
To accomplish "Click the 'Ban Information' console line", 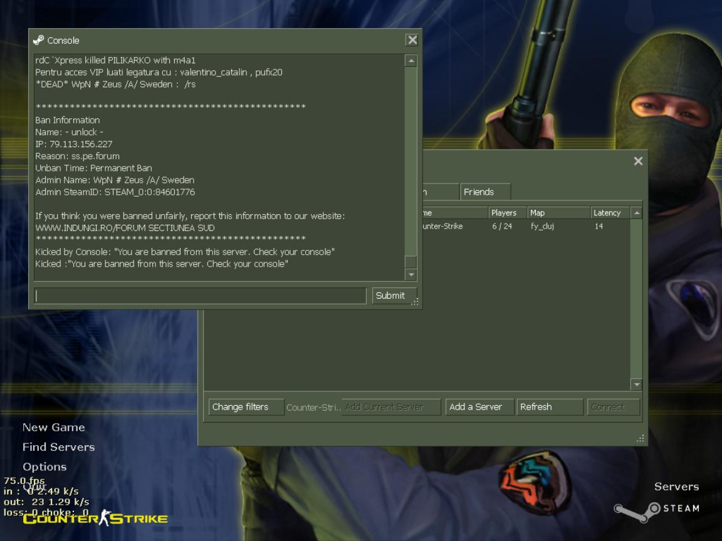I will [x=67, y=120].
